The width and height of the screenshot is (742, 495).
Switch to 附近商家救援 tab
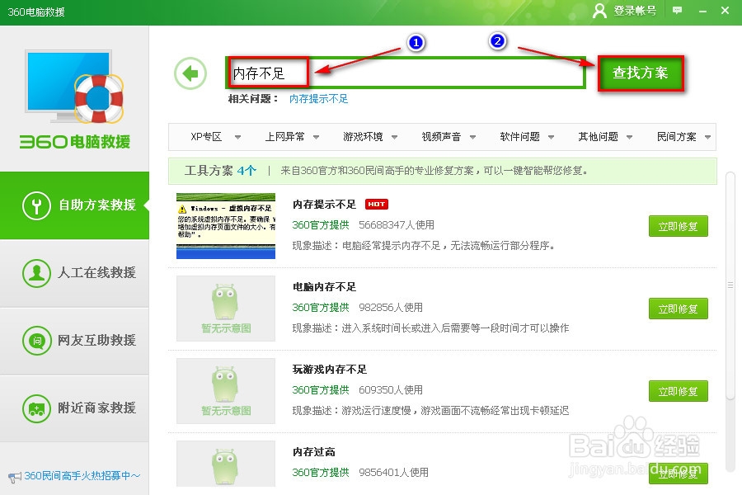[74, 408]
